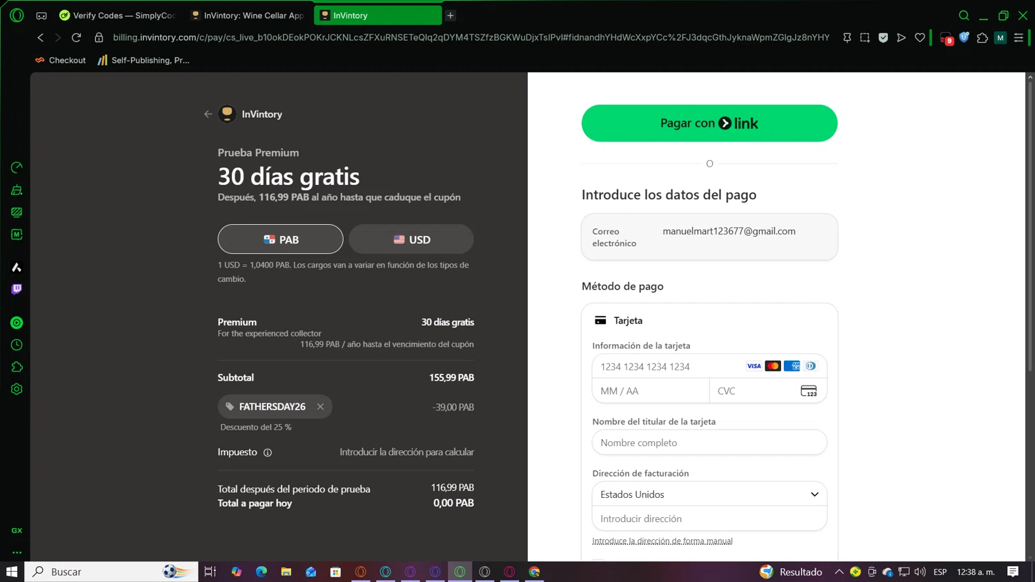
Task: Open the Self-Publishing bookmark
Action: click(x=144, y=60)
